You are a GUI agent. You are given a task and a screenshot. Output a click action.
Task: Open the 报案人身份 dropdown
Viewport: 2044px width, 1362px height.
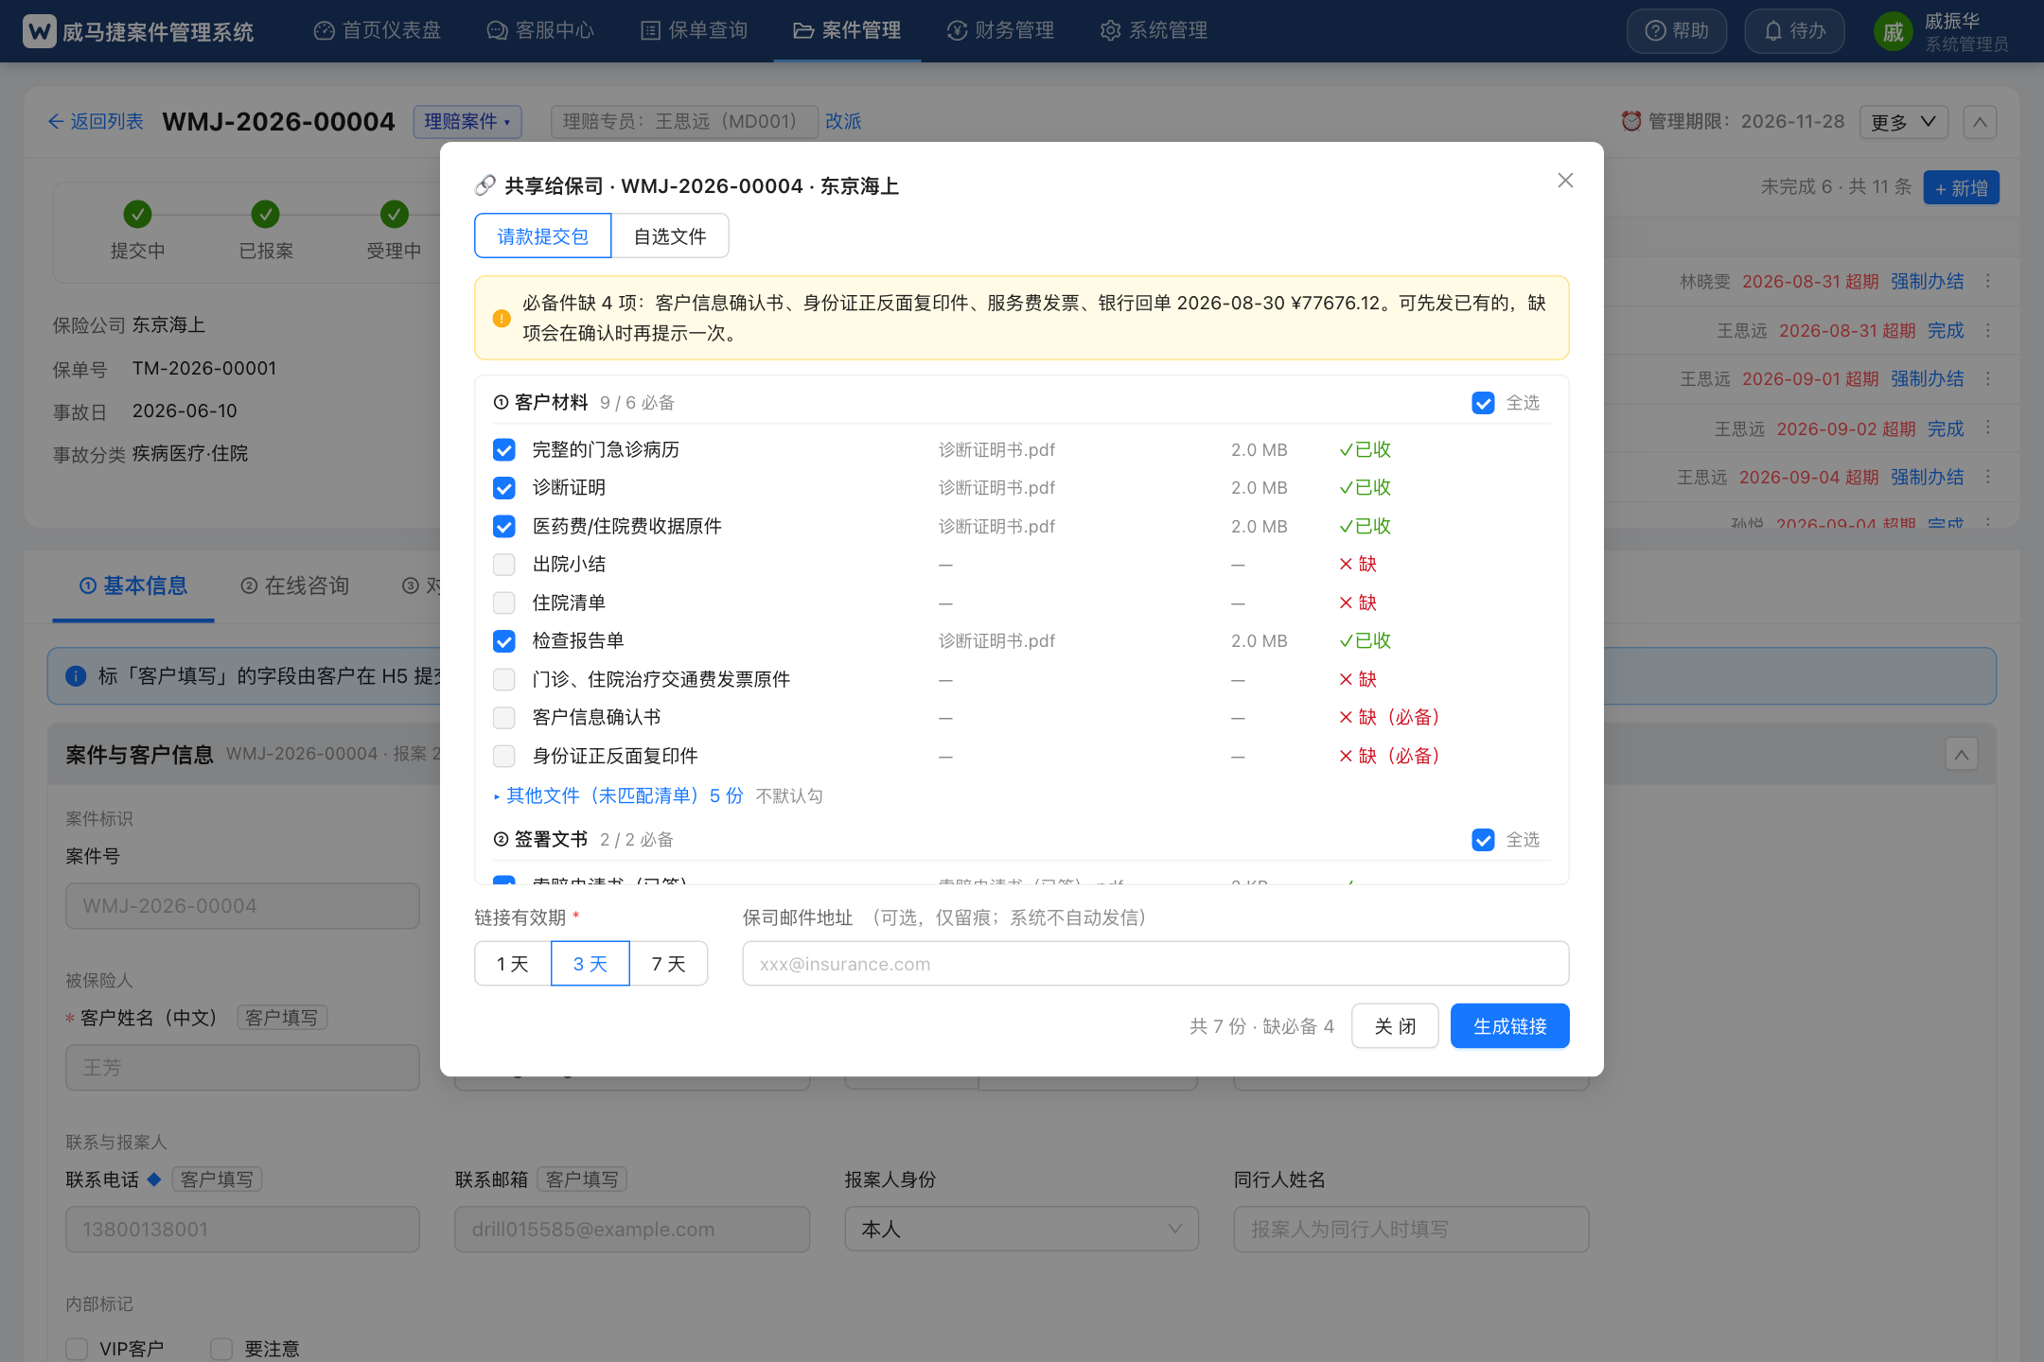click(1022, 1229)
